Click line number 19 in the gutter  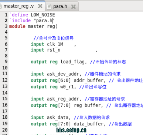click(5, 124)
